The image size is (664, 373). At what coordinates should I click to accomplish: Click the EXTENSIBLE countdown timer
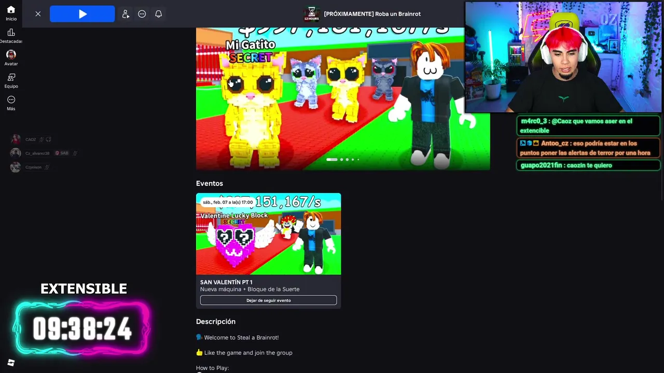pos(82,328)
